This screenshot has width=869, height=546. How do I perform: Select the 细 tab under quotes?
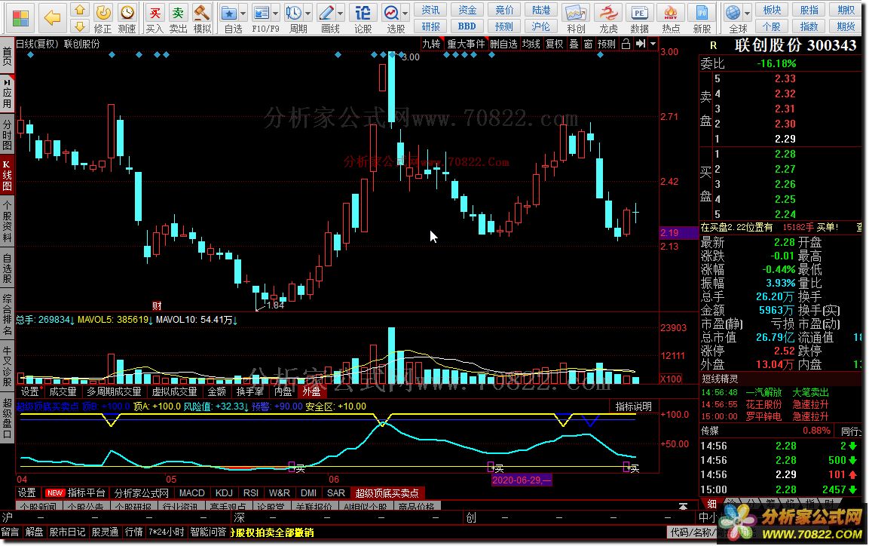(712, 503)
